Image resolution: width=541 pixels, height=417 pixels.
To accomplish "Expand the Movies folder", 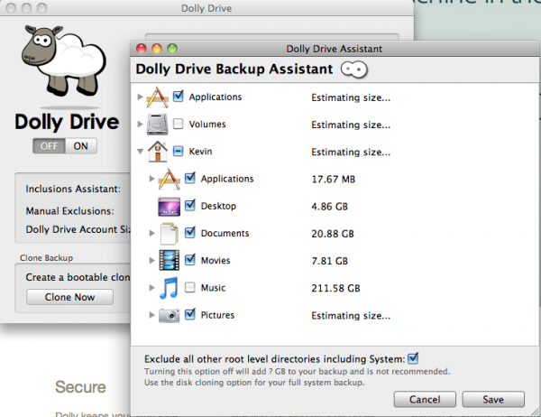I will coord(151,260).
